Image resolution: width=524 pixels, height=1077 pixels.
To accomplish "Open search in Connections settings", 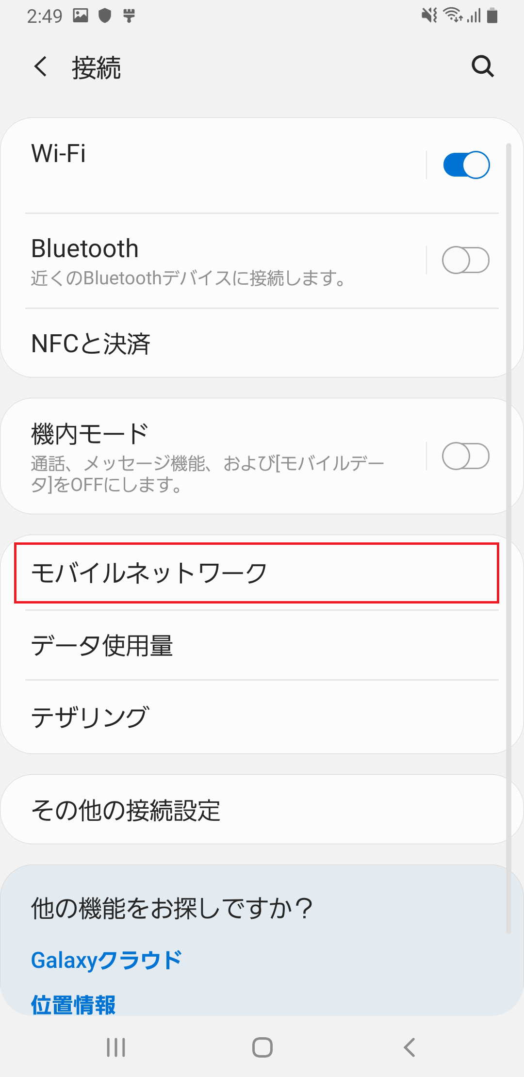I will tap(481, 66).
